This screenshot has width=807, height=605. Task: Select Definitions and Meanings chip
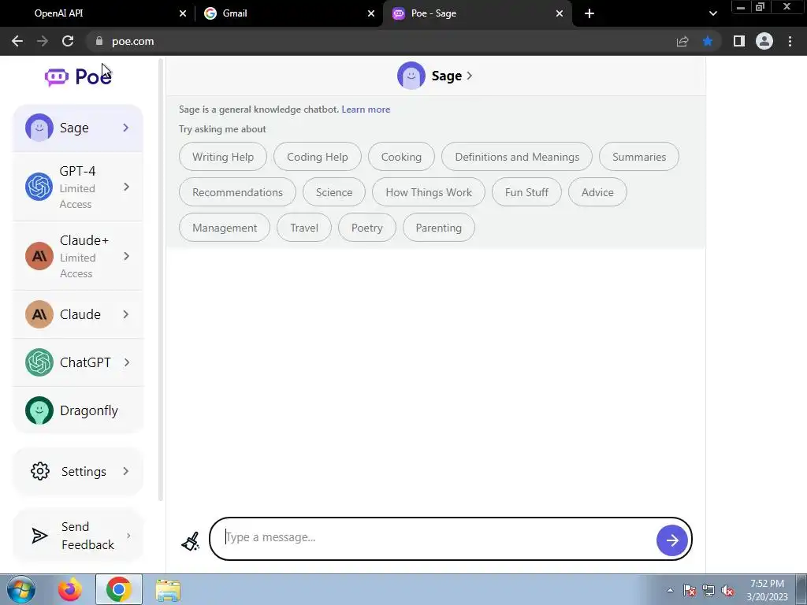click(x=517, y=157)
